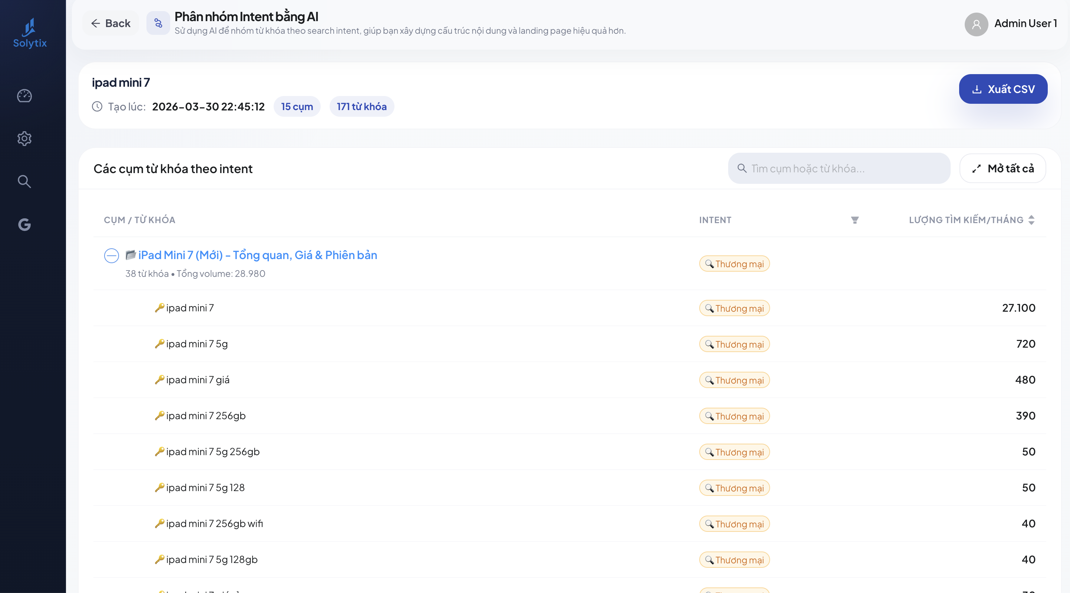Select the keyword 'ipad mini 7 5g 128'

205,488
